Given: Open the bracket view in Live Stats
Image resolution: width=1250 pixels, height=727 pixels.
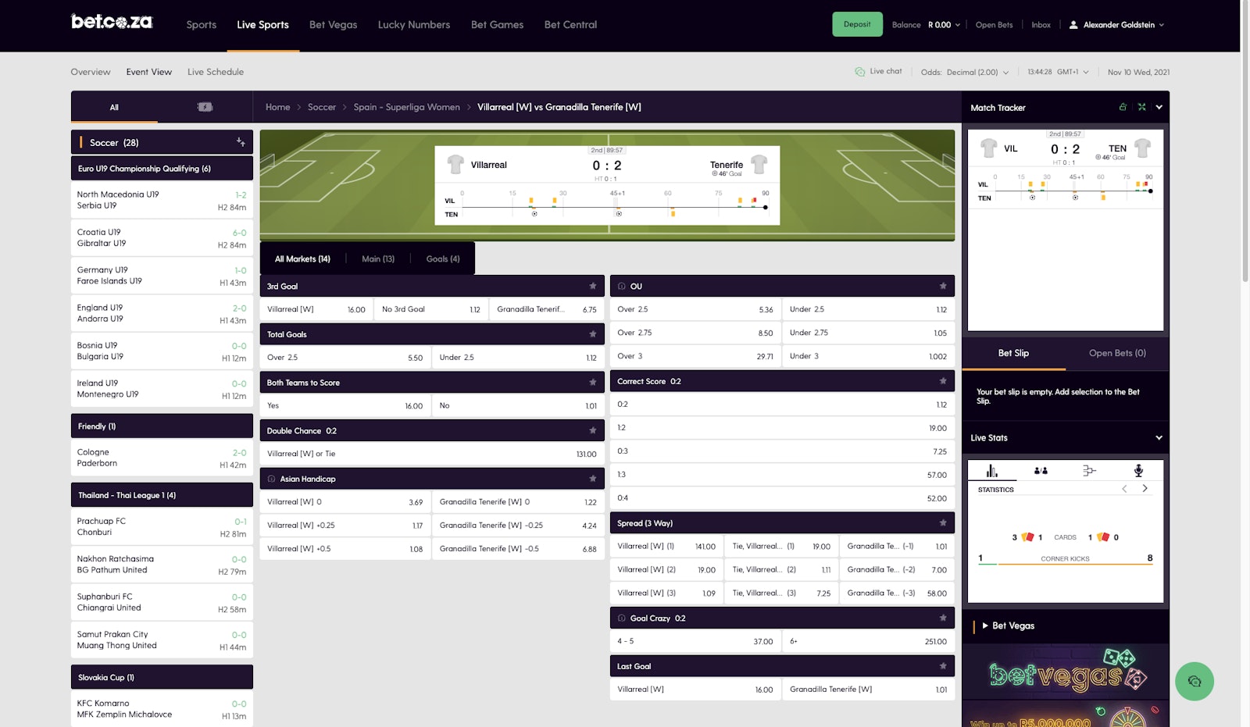Looking at the screenshot, I should pyautogui.click(x=1090, y=470).
